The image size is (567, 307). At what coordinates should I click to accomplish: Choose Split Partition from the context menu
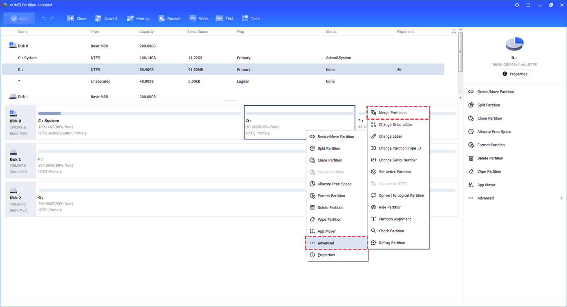pyautogui.click(x=337, y=148)
